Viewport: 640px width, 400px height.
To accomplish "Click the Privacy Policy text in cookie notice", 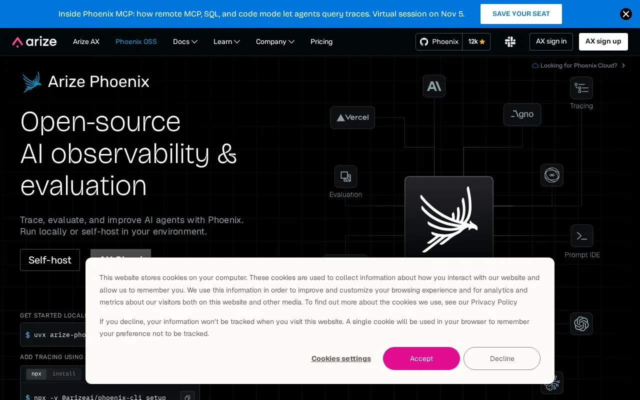I will coord(494,302).
